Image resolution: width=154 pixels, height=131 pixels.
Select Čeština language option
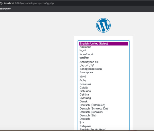(104, 94)
